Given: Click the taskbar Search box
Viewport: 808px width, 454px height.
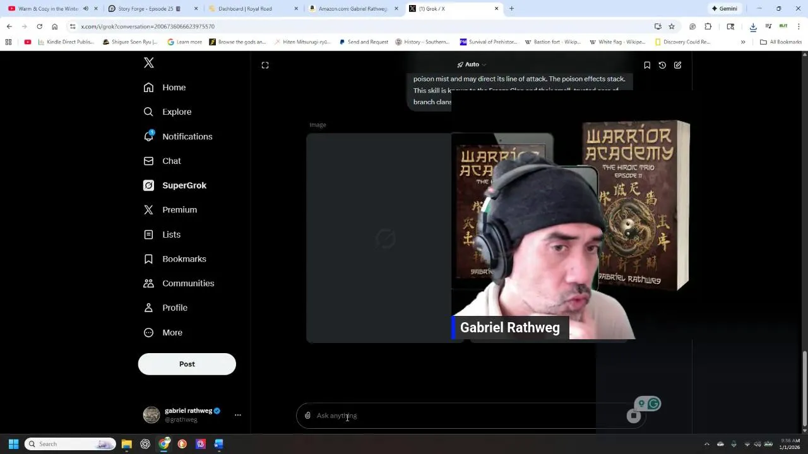Looking at the screenshot, I should click(x=70, y=444).
